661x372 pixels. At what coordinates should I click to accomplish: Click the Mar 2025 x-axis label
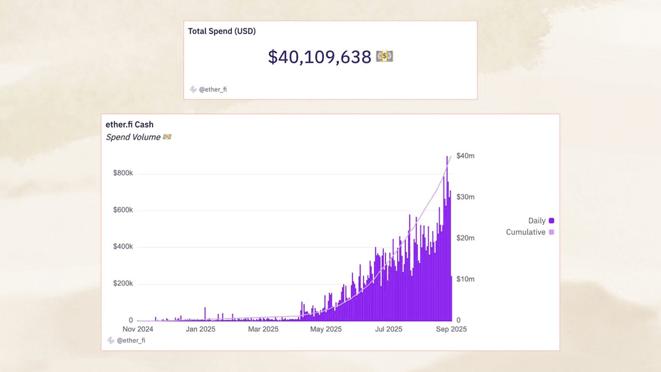pos(263,329)
